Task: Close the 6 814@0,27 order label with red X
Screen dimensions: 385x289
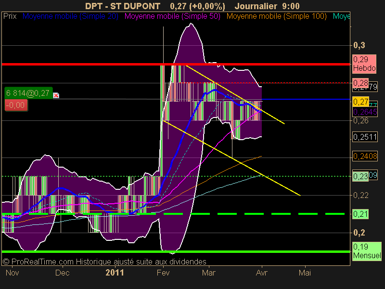Action: (x=56, y=95)
